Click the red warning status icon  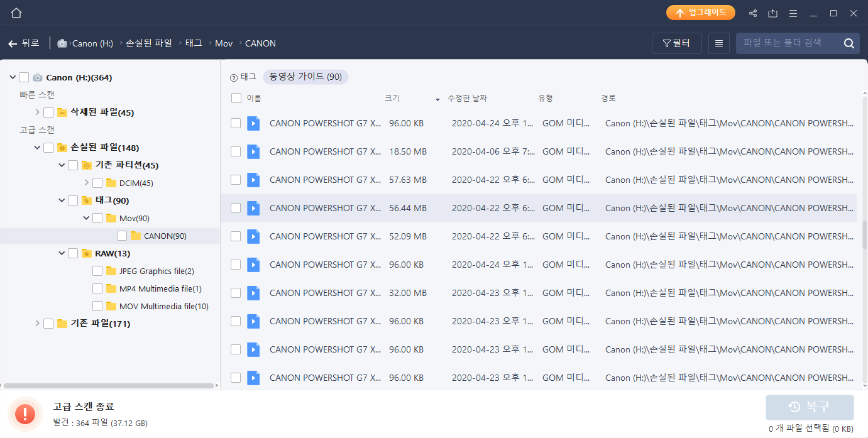[25, 414]
